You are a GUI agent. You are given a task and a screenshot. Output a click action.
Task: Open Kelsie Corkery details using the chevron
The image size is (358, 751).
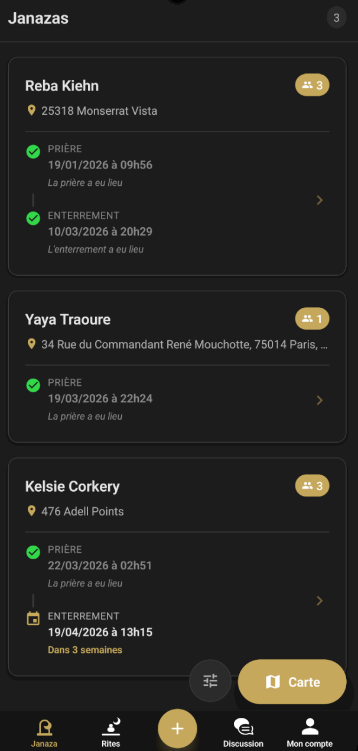[320, 600]
